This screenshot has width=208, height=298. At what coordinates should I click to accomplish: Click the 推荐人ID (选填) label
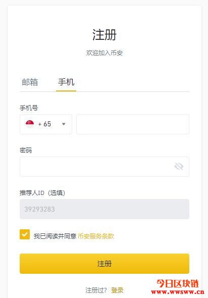[42, 193]
